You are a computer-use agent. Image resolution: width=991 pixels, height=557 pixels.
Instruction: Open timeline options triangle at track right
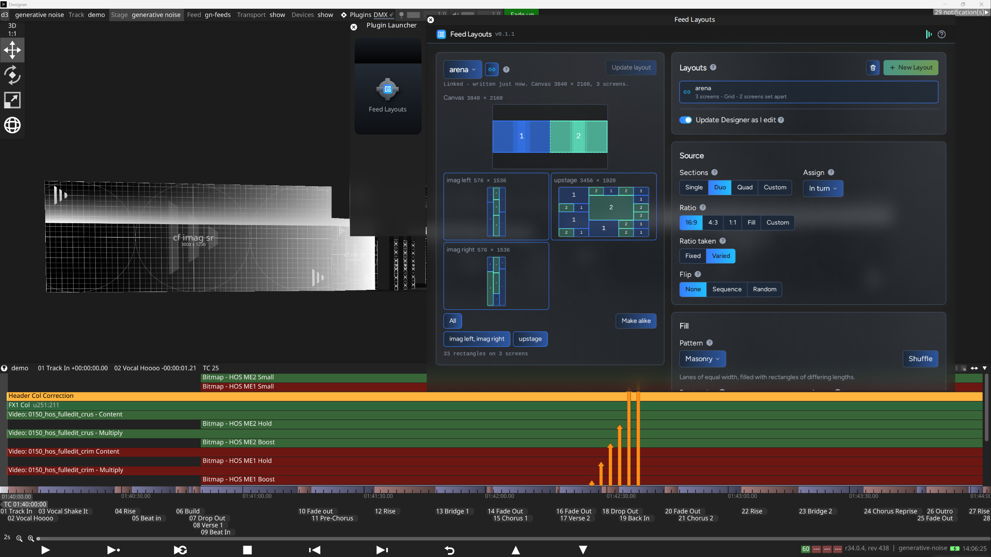984,368
